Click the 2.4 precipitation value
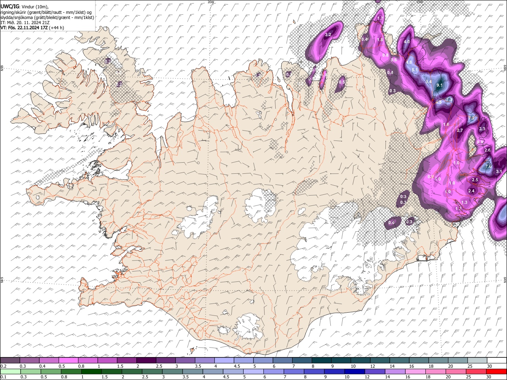 (471, 191)
